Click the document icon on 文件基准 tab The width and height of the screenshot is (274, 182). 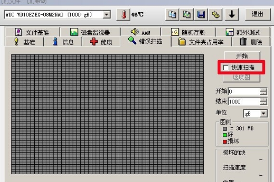tap(19, 32)
